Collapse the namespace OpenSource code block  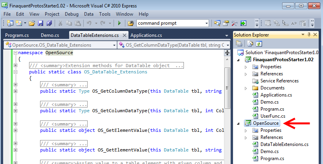point(15,53)
